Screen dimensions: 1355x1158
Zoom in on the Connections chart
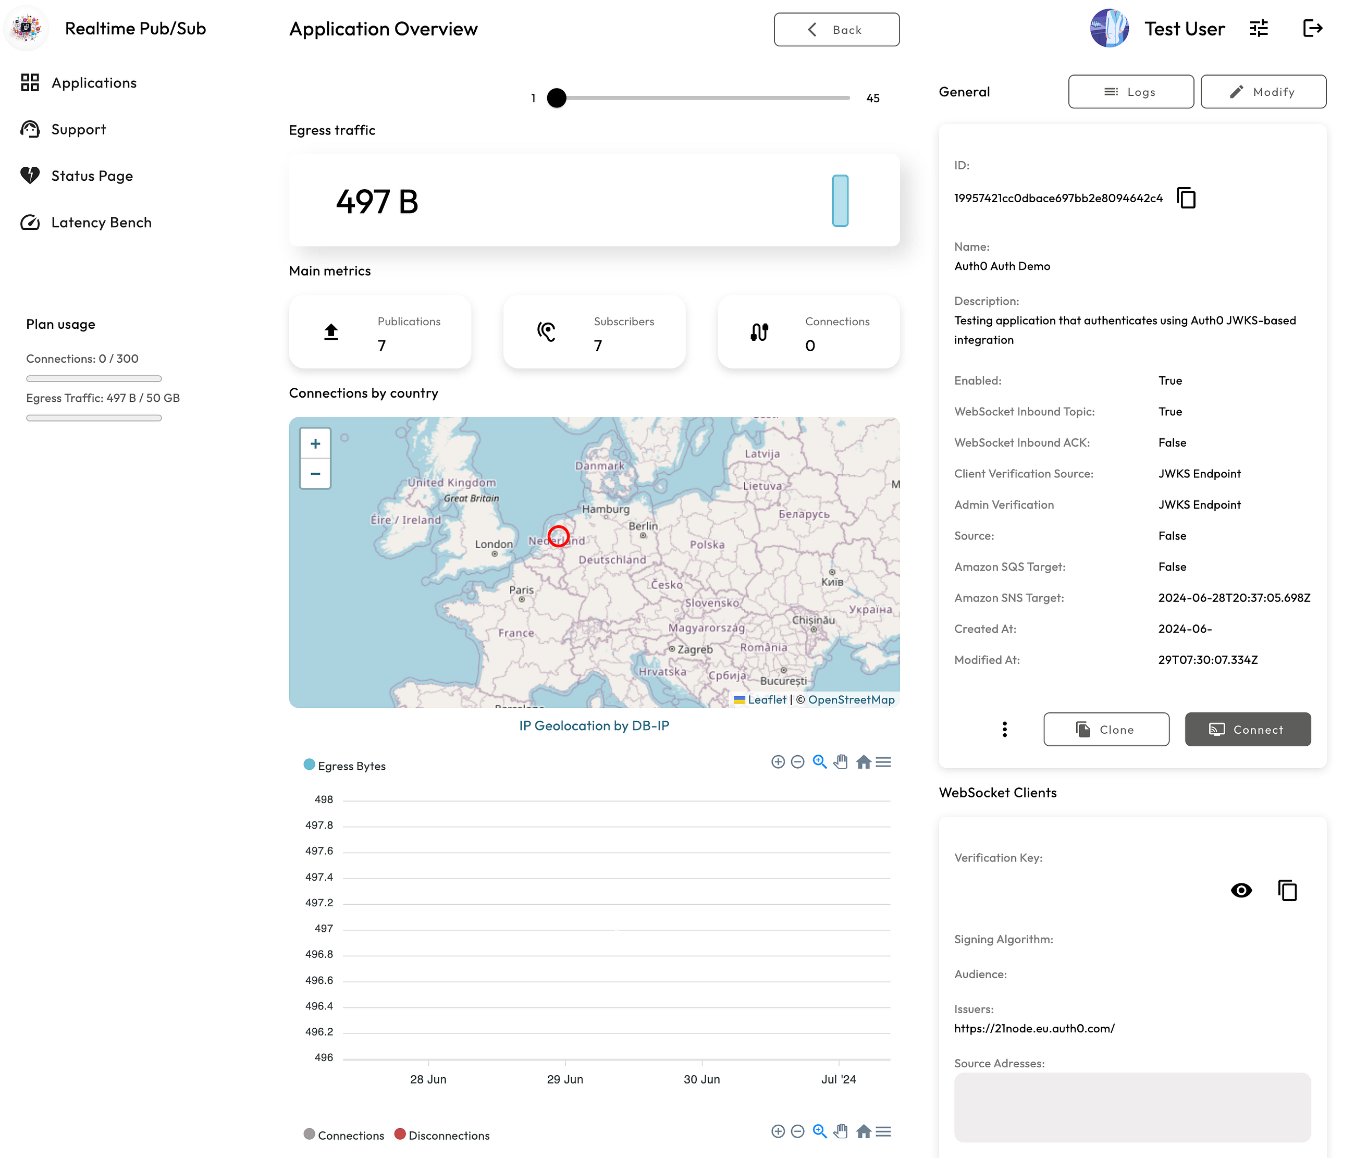tap(778, 1131)
